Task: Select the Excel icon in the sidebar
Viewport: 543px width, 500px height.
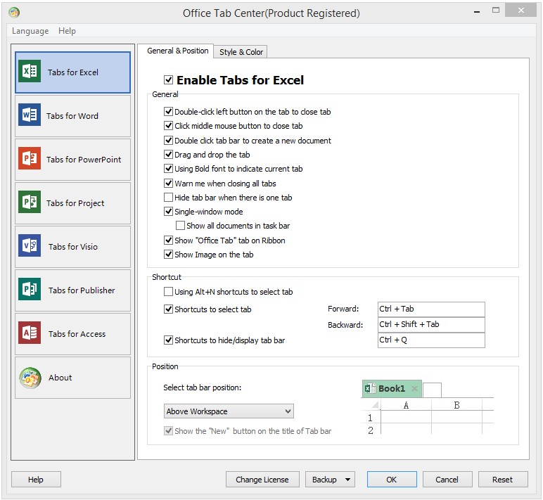Action: point(30,71)
